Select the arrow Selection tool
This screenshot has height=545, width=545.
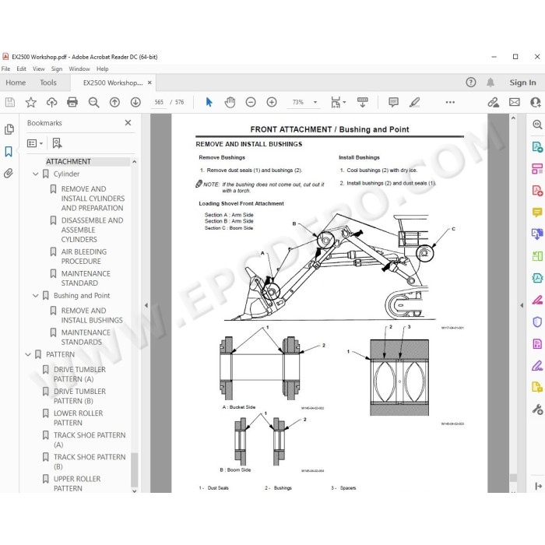coord(209,102)
